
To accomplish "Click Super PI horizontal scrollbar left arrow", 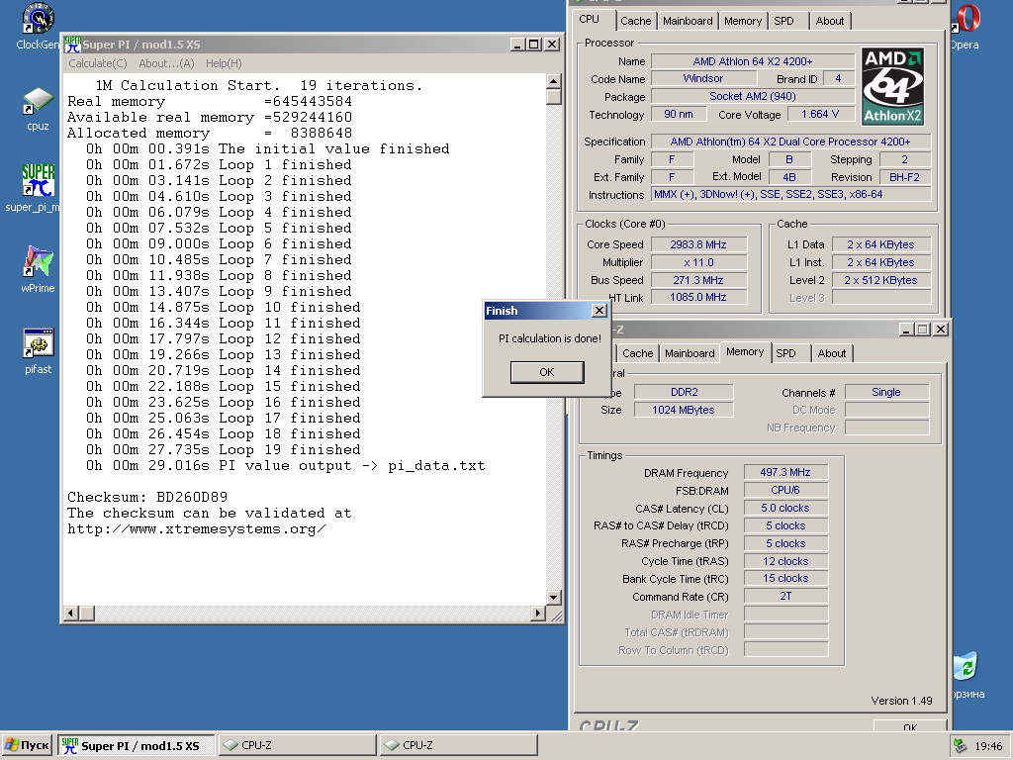I will pos(71,613).
